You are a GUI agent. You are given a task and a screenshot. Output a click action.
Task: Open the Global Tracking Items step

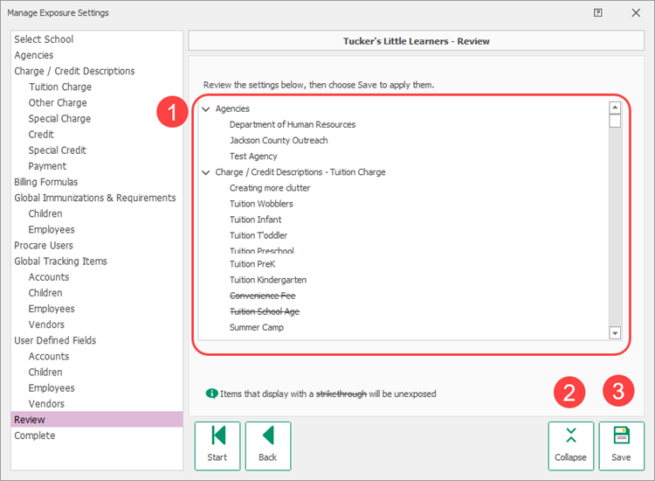point(60,261)
